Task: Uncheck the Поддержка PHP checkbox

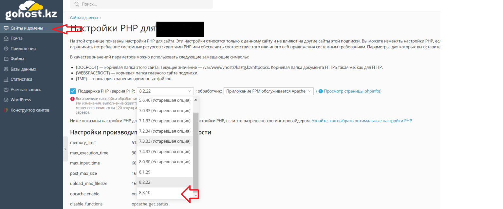Action: click(73, 91)
